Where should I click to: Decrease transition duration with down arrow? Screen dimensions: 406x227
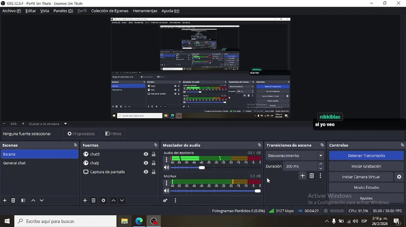click(x=321, y=168)
